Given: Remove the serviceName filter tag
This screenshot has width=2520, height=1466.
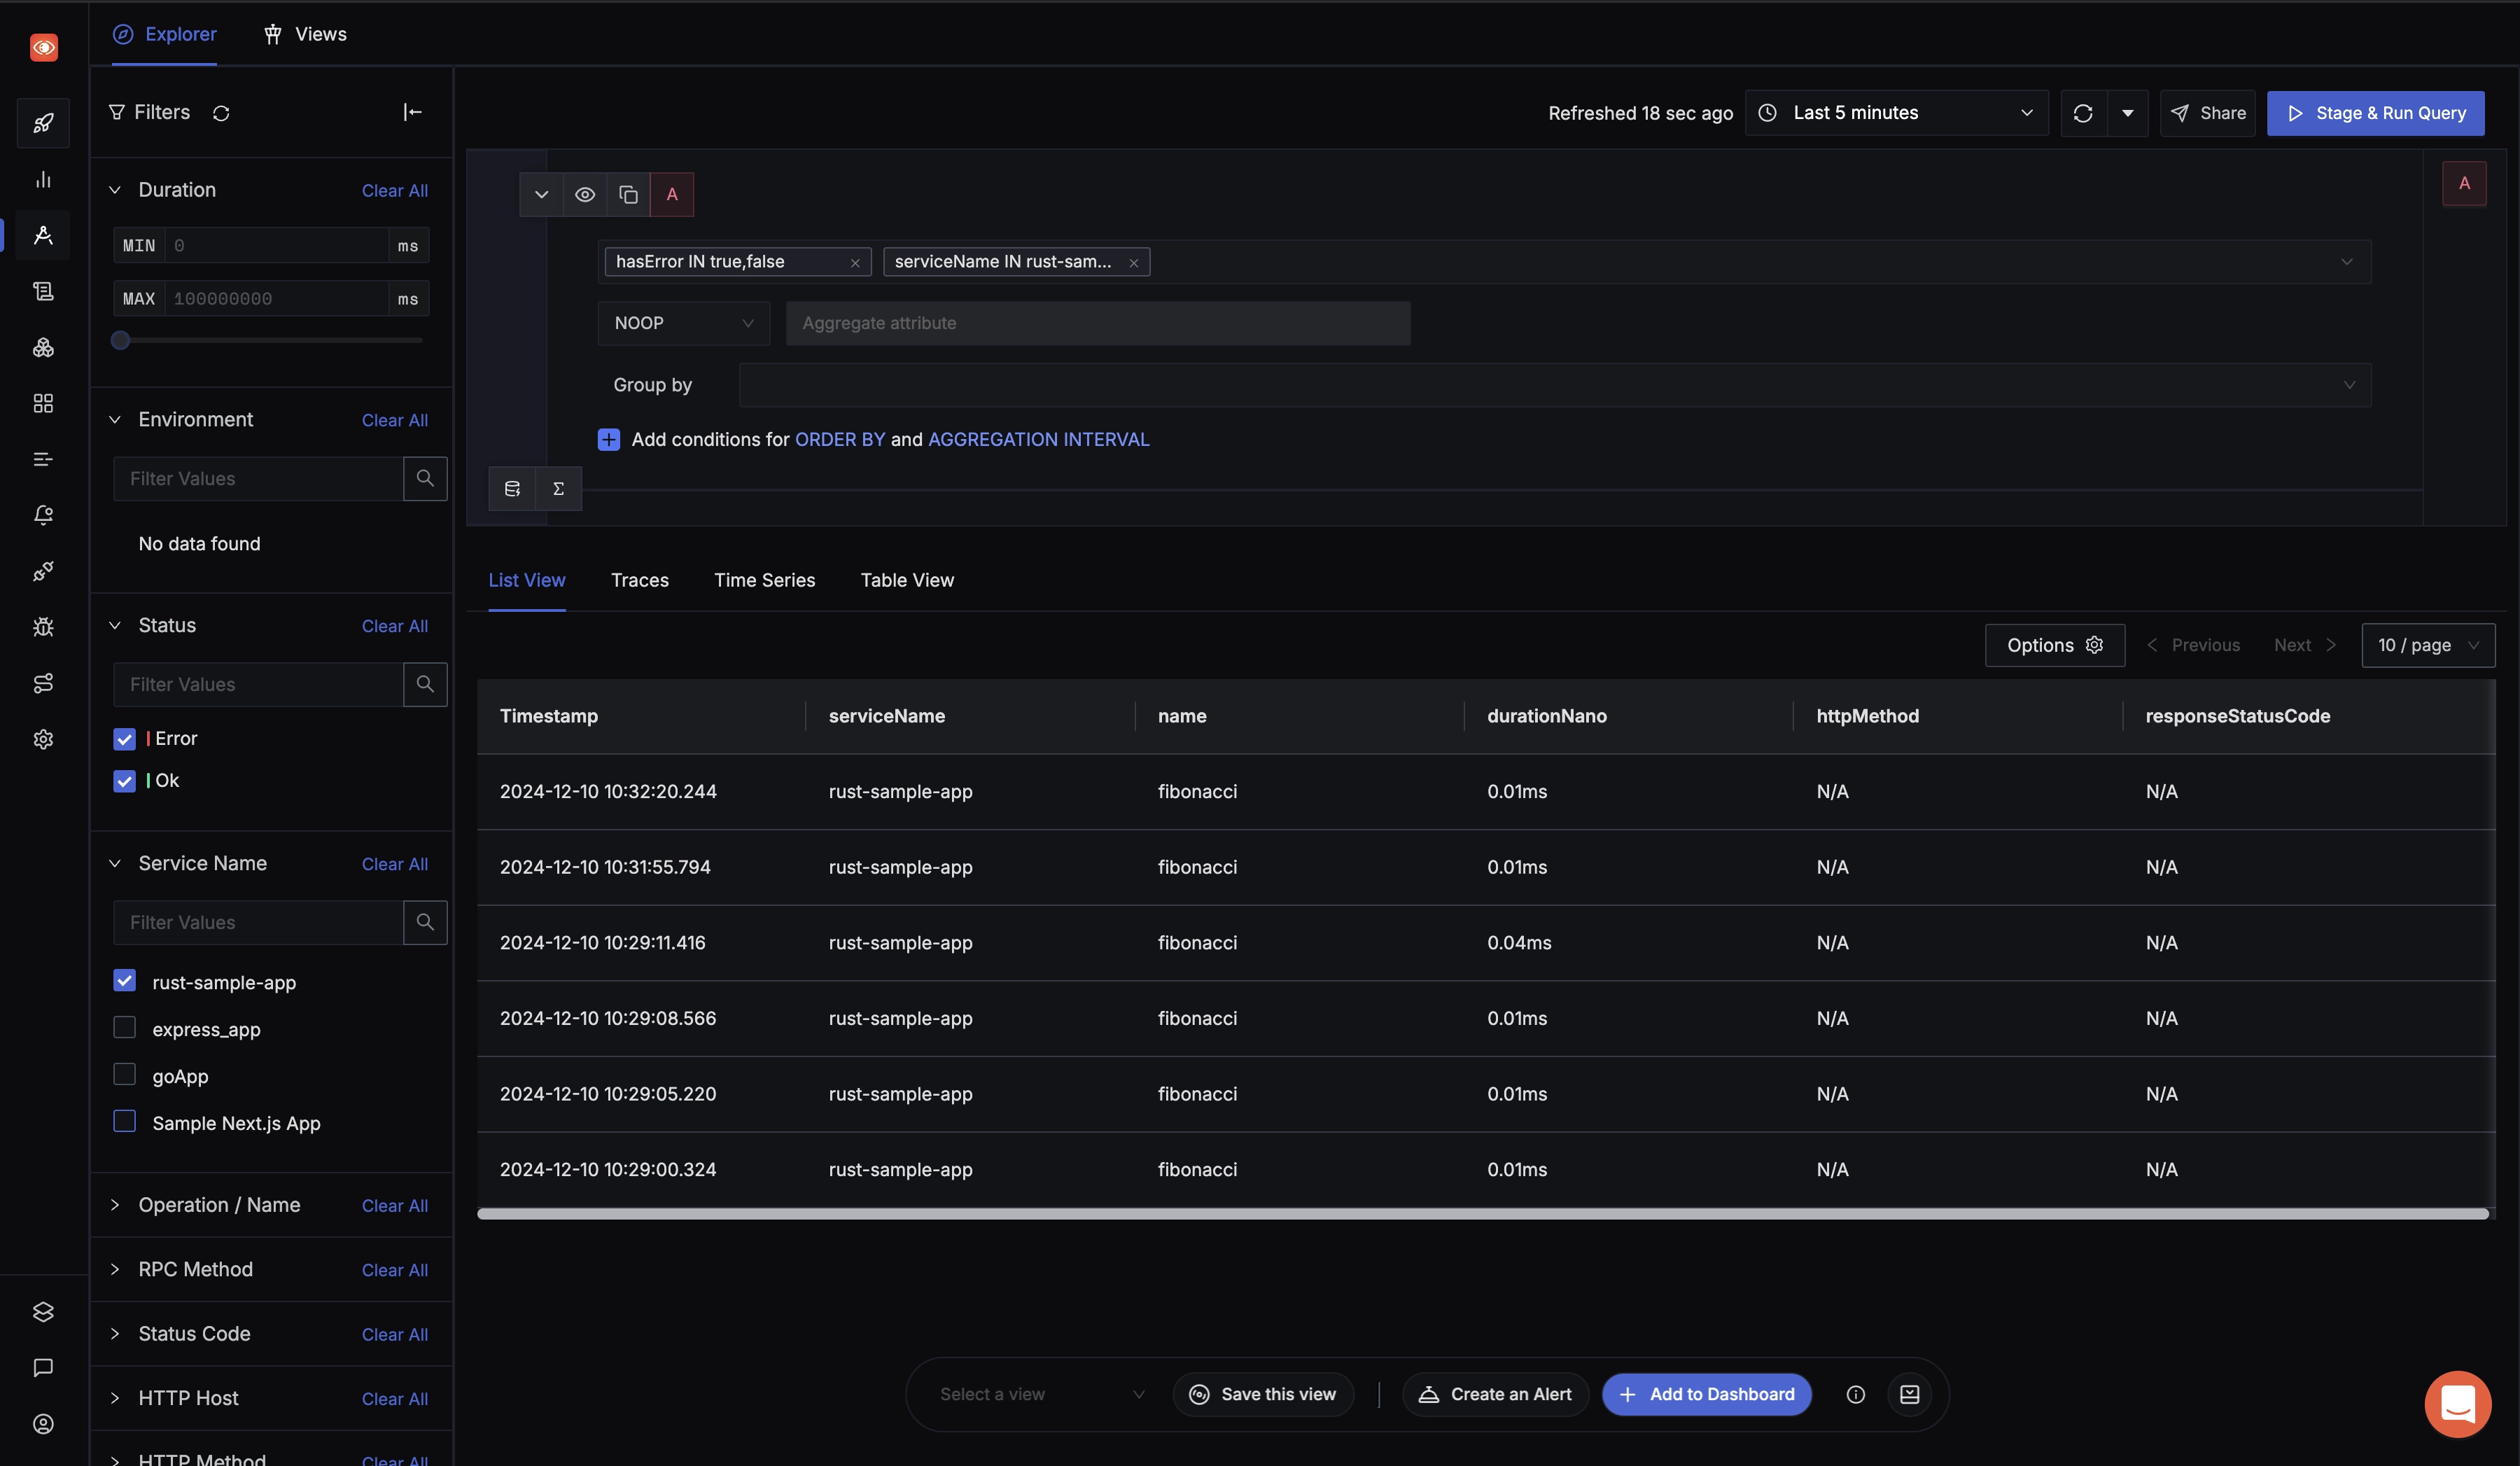Looking at the screenshot, I should tap(1134, 263).
